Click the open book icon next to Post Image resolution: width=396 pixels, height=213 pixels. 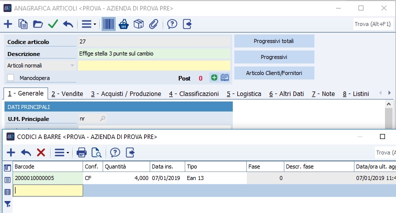pos(225,77)
